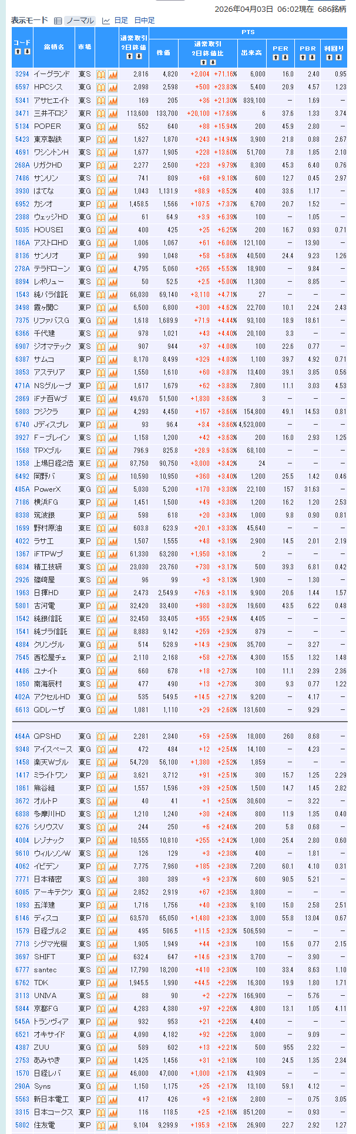
Task: Switch display mode to 日足
Action: (x=120, y=21)
